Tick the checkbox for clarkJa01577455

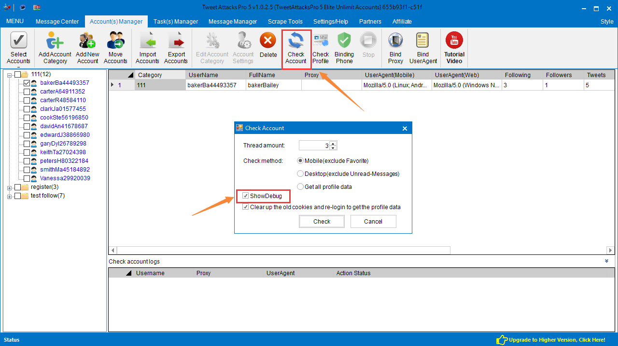click(27, 109)
